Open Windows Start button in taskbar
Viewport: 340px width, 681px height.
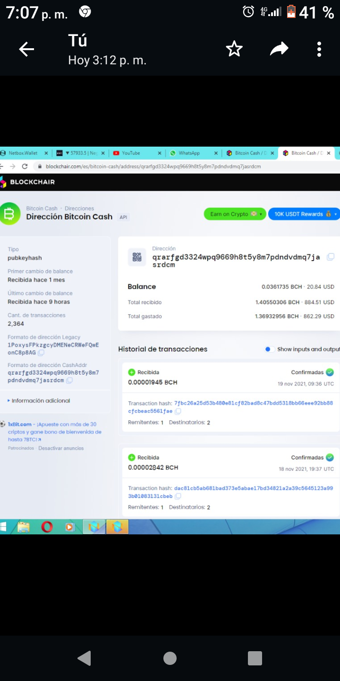(3, 527)
